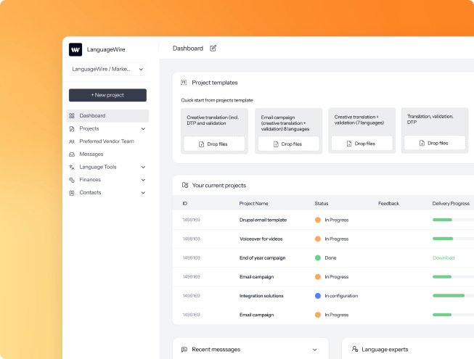The width and height of the screenshot is (474, 359).
Task: Click the Download link for End of year campaign
Action: [444, 258]
